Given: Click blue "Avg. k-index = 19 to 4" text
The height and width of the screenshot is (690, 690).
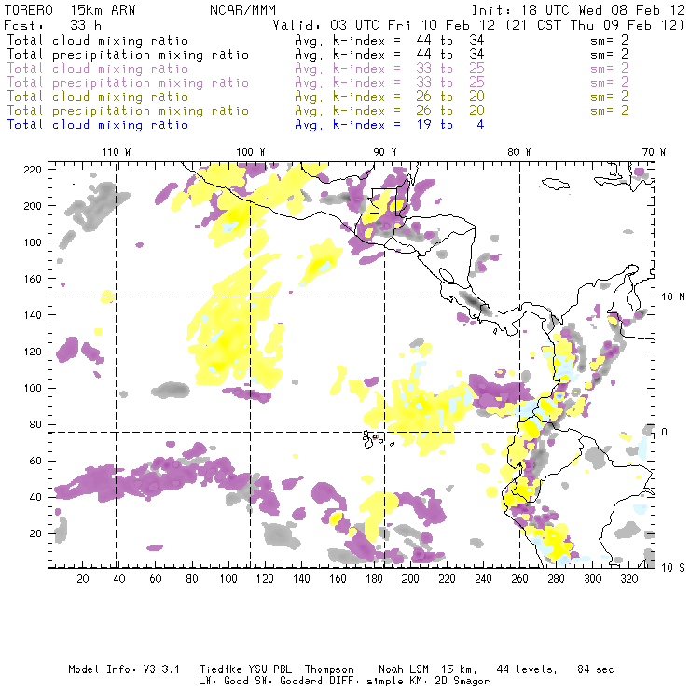Looking at the screenshot, I should pyautogui.click(x=390, y=125).
